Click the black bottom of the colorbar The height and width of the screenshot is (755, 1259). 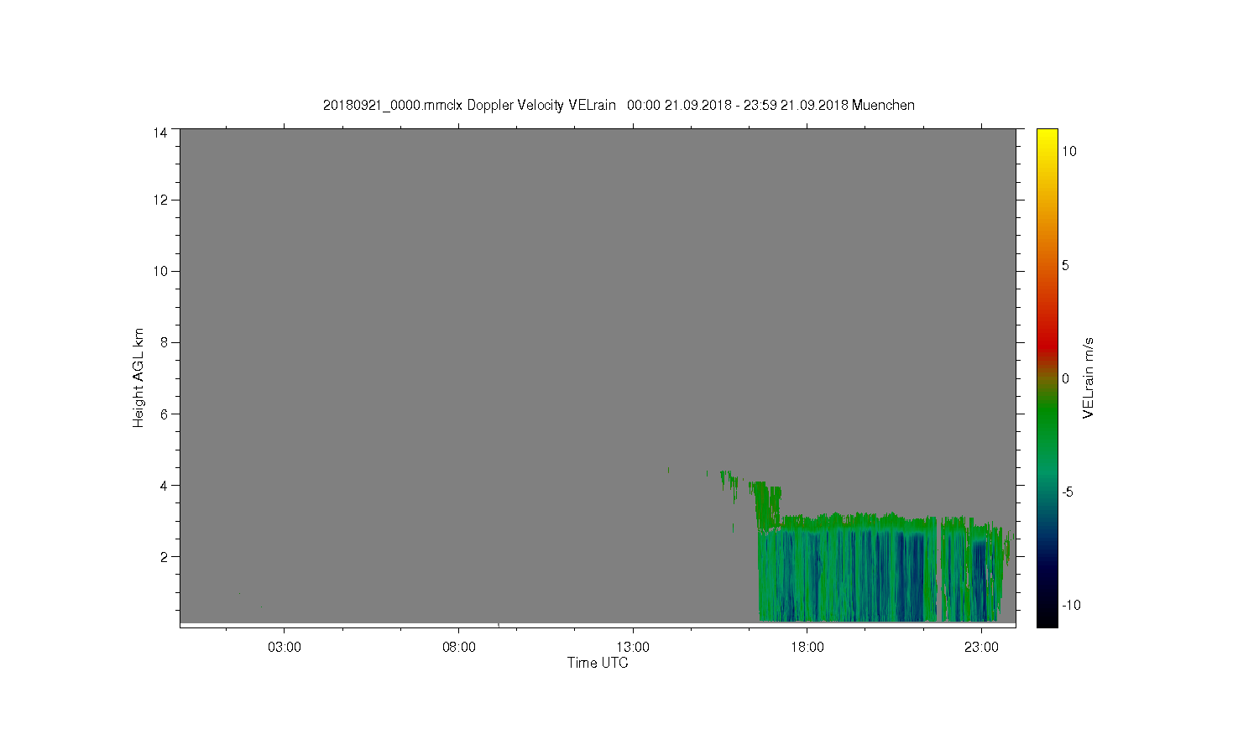pos(1047,619)
